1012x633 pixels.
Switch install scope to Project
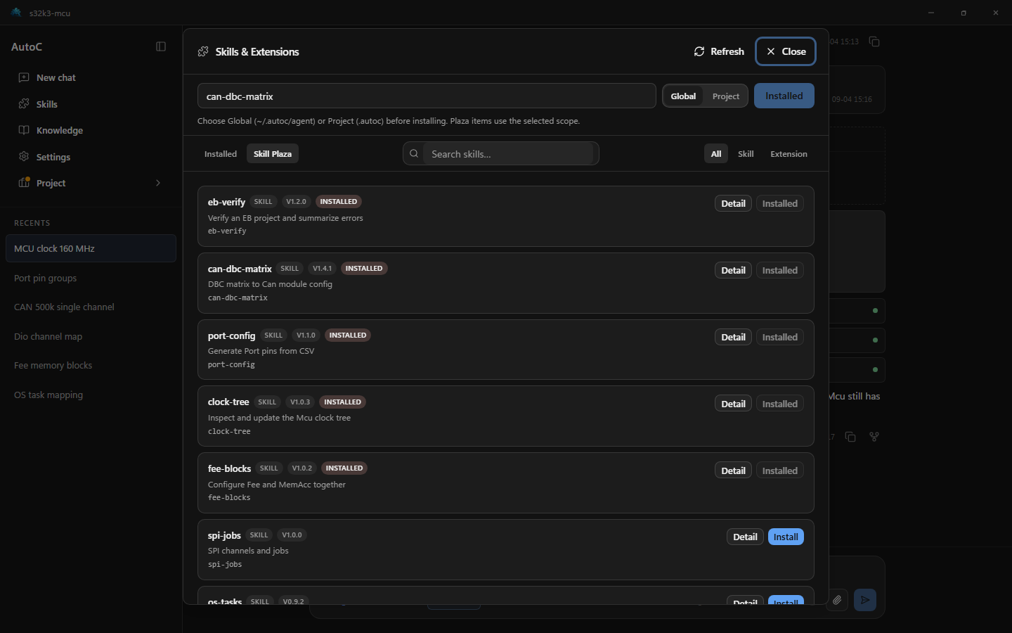point(726,96)
